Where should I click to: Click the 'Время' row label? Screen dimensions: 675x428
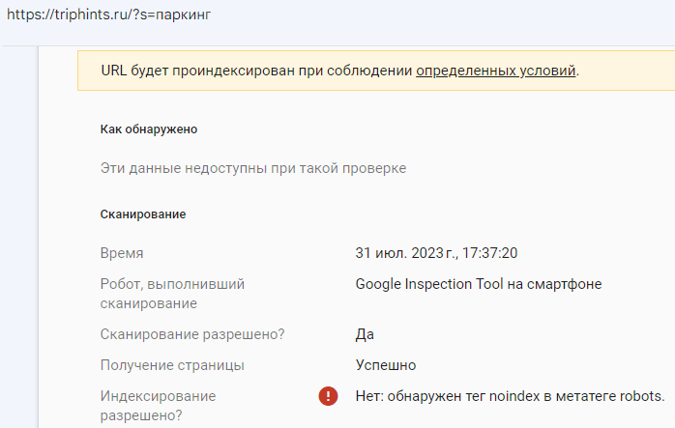click(x=122, y=253)
